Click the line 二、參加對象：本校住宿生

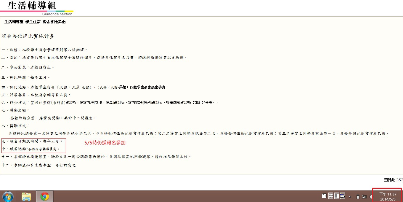click(28, 67)
